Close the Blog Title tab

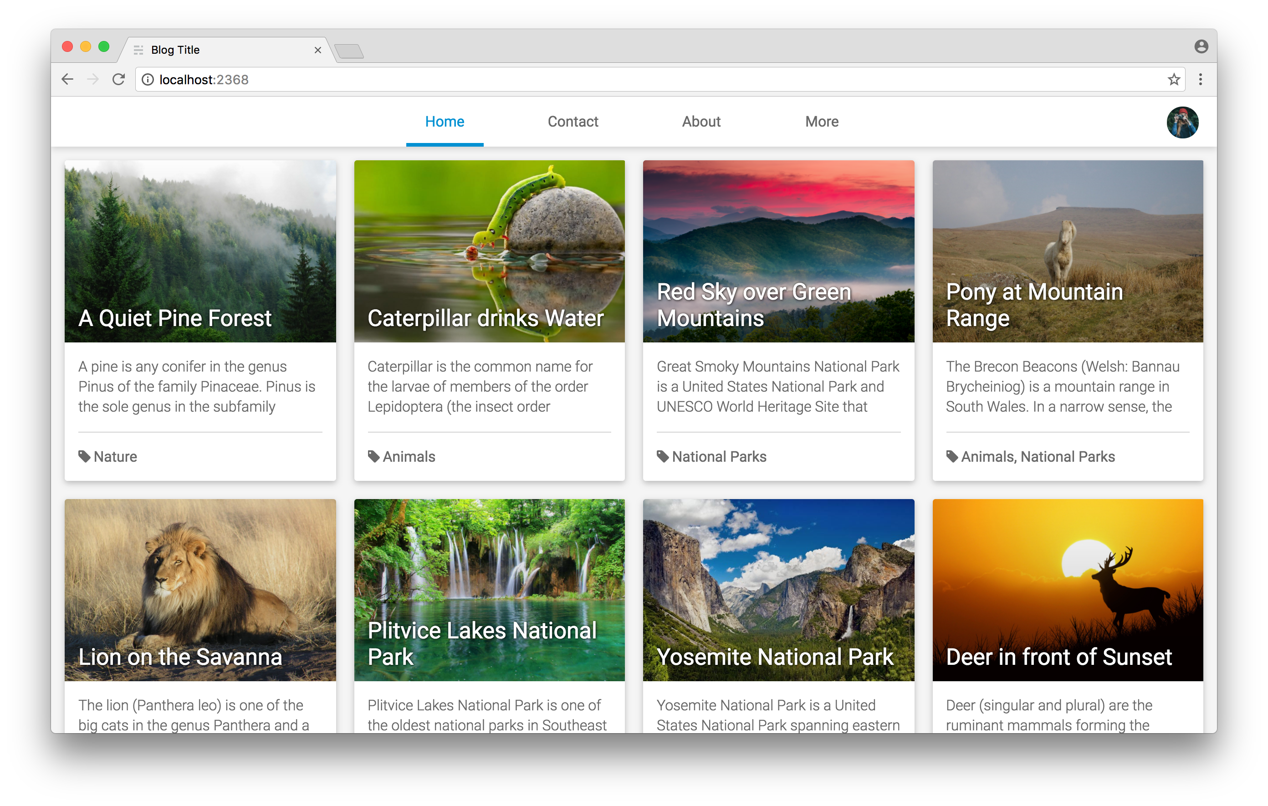(317, 50)
